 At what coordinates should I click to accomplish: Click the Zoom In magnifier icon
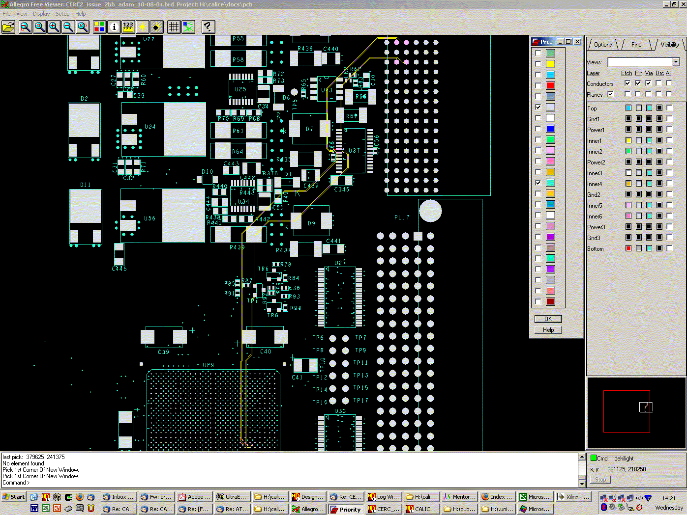[x=54, y=27]
